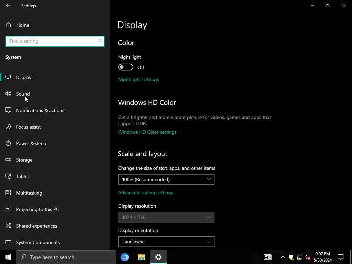
Task: Click the back arrow in Settings
Action: [8, 5]
